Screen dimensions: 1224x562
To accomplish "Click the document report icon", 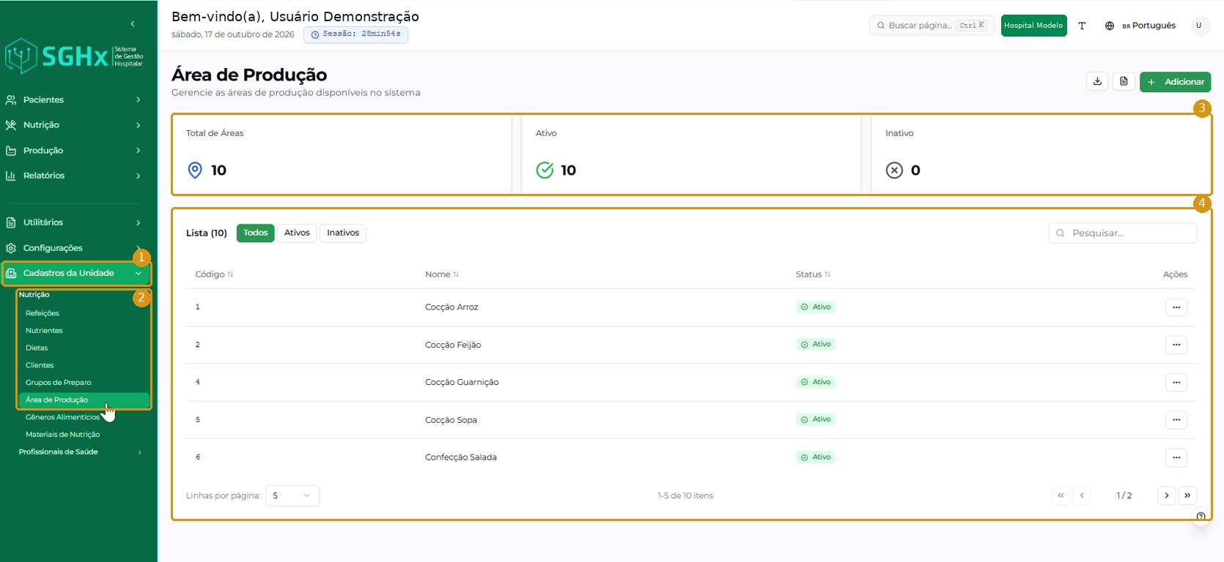I will [1124, 81].
